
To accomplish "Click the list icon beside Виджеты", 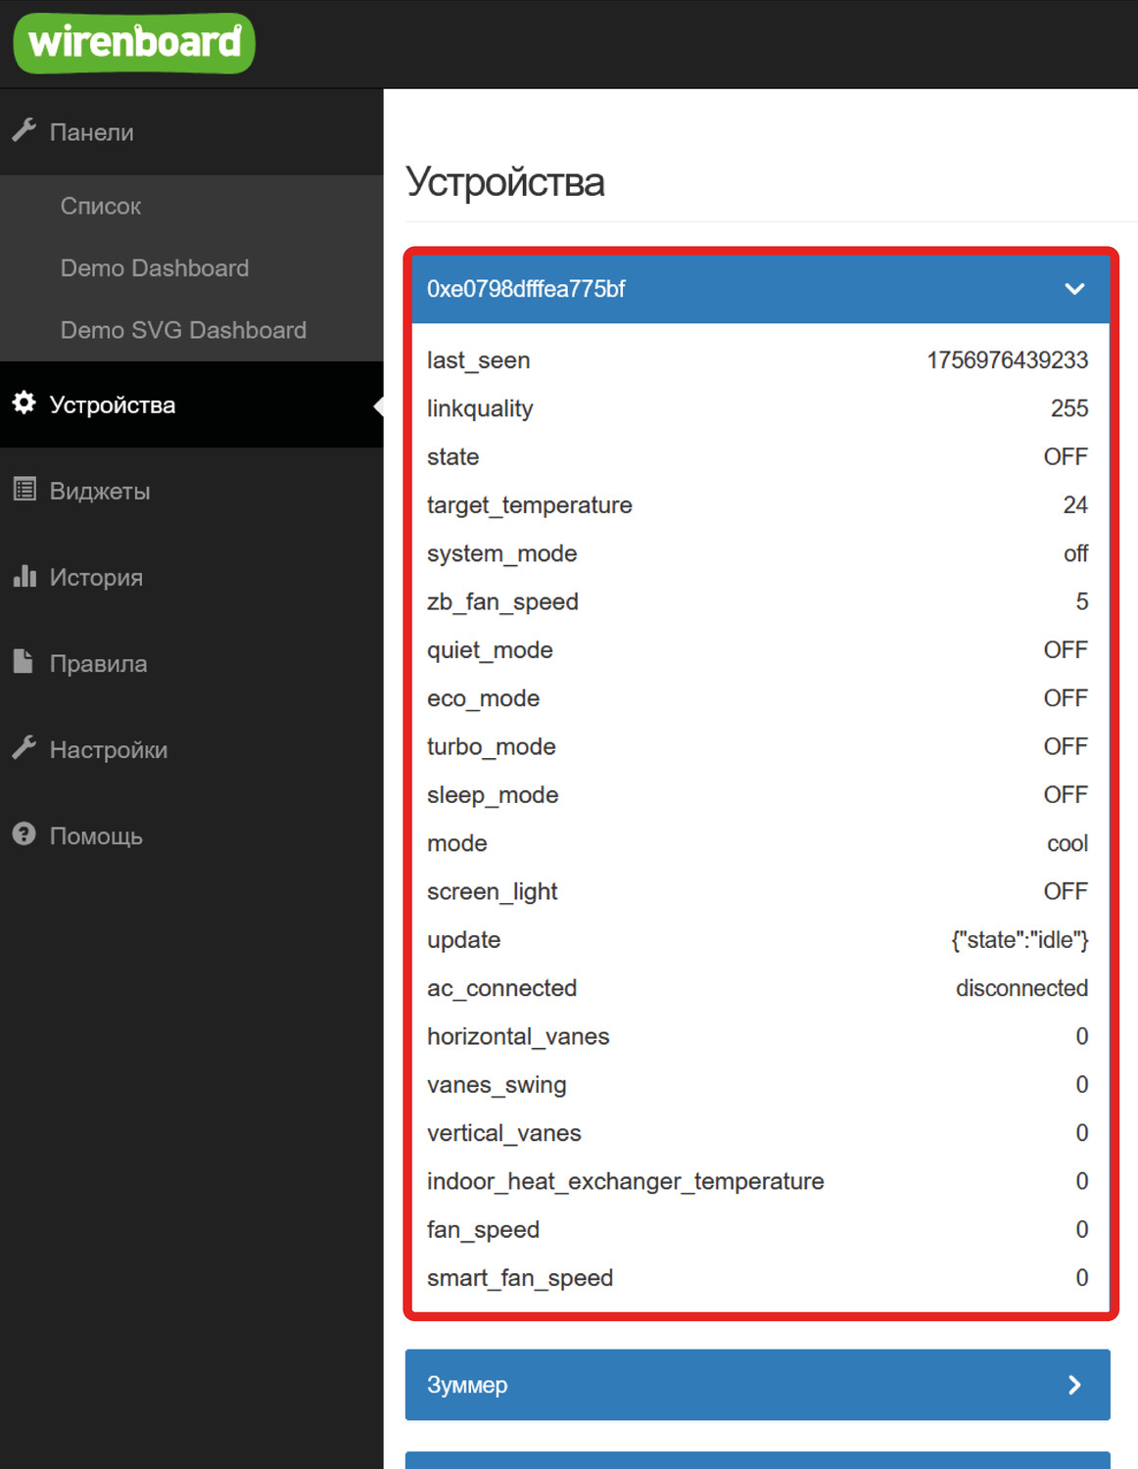I will coord(24,490).
